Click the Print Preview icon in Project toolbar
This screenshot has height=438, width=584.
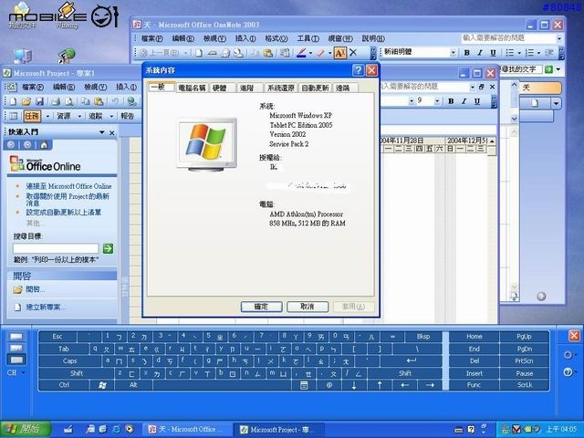tap(69, 101)
